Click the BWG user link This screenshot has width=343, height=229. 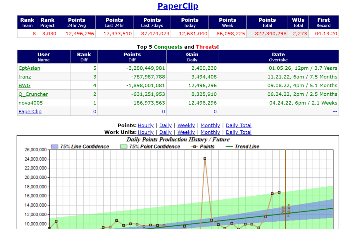(25, 86)
